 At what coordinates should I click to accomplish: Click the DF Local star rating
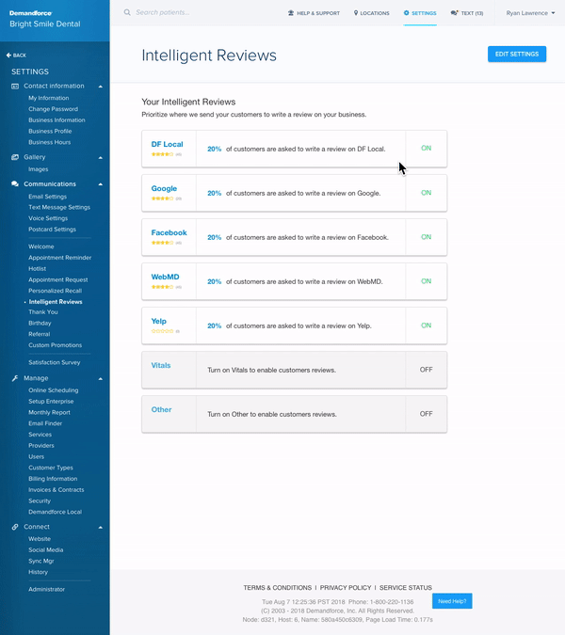click(x=162, y=154)
